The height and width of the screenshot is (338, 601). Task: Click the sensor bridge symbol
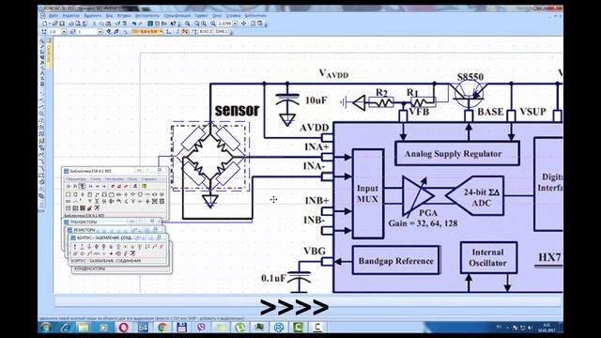210,156
